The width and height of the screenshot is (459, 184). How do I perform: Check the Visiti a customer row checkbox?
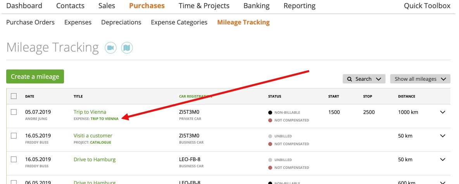point(14,135)
